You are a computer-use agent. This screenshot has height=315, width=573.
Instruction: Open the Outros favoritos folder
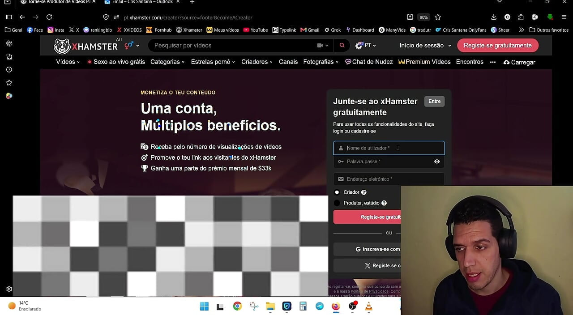coord(549,30)
